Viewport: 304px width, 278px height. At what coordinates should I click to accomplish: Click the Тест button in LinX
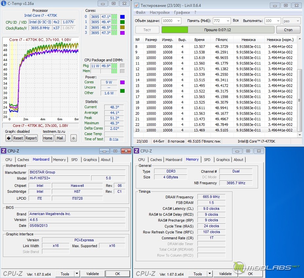147,30
